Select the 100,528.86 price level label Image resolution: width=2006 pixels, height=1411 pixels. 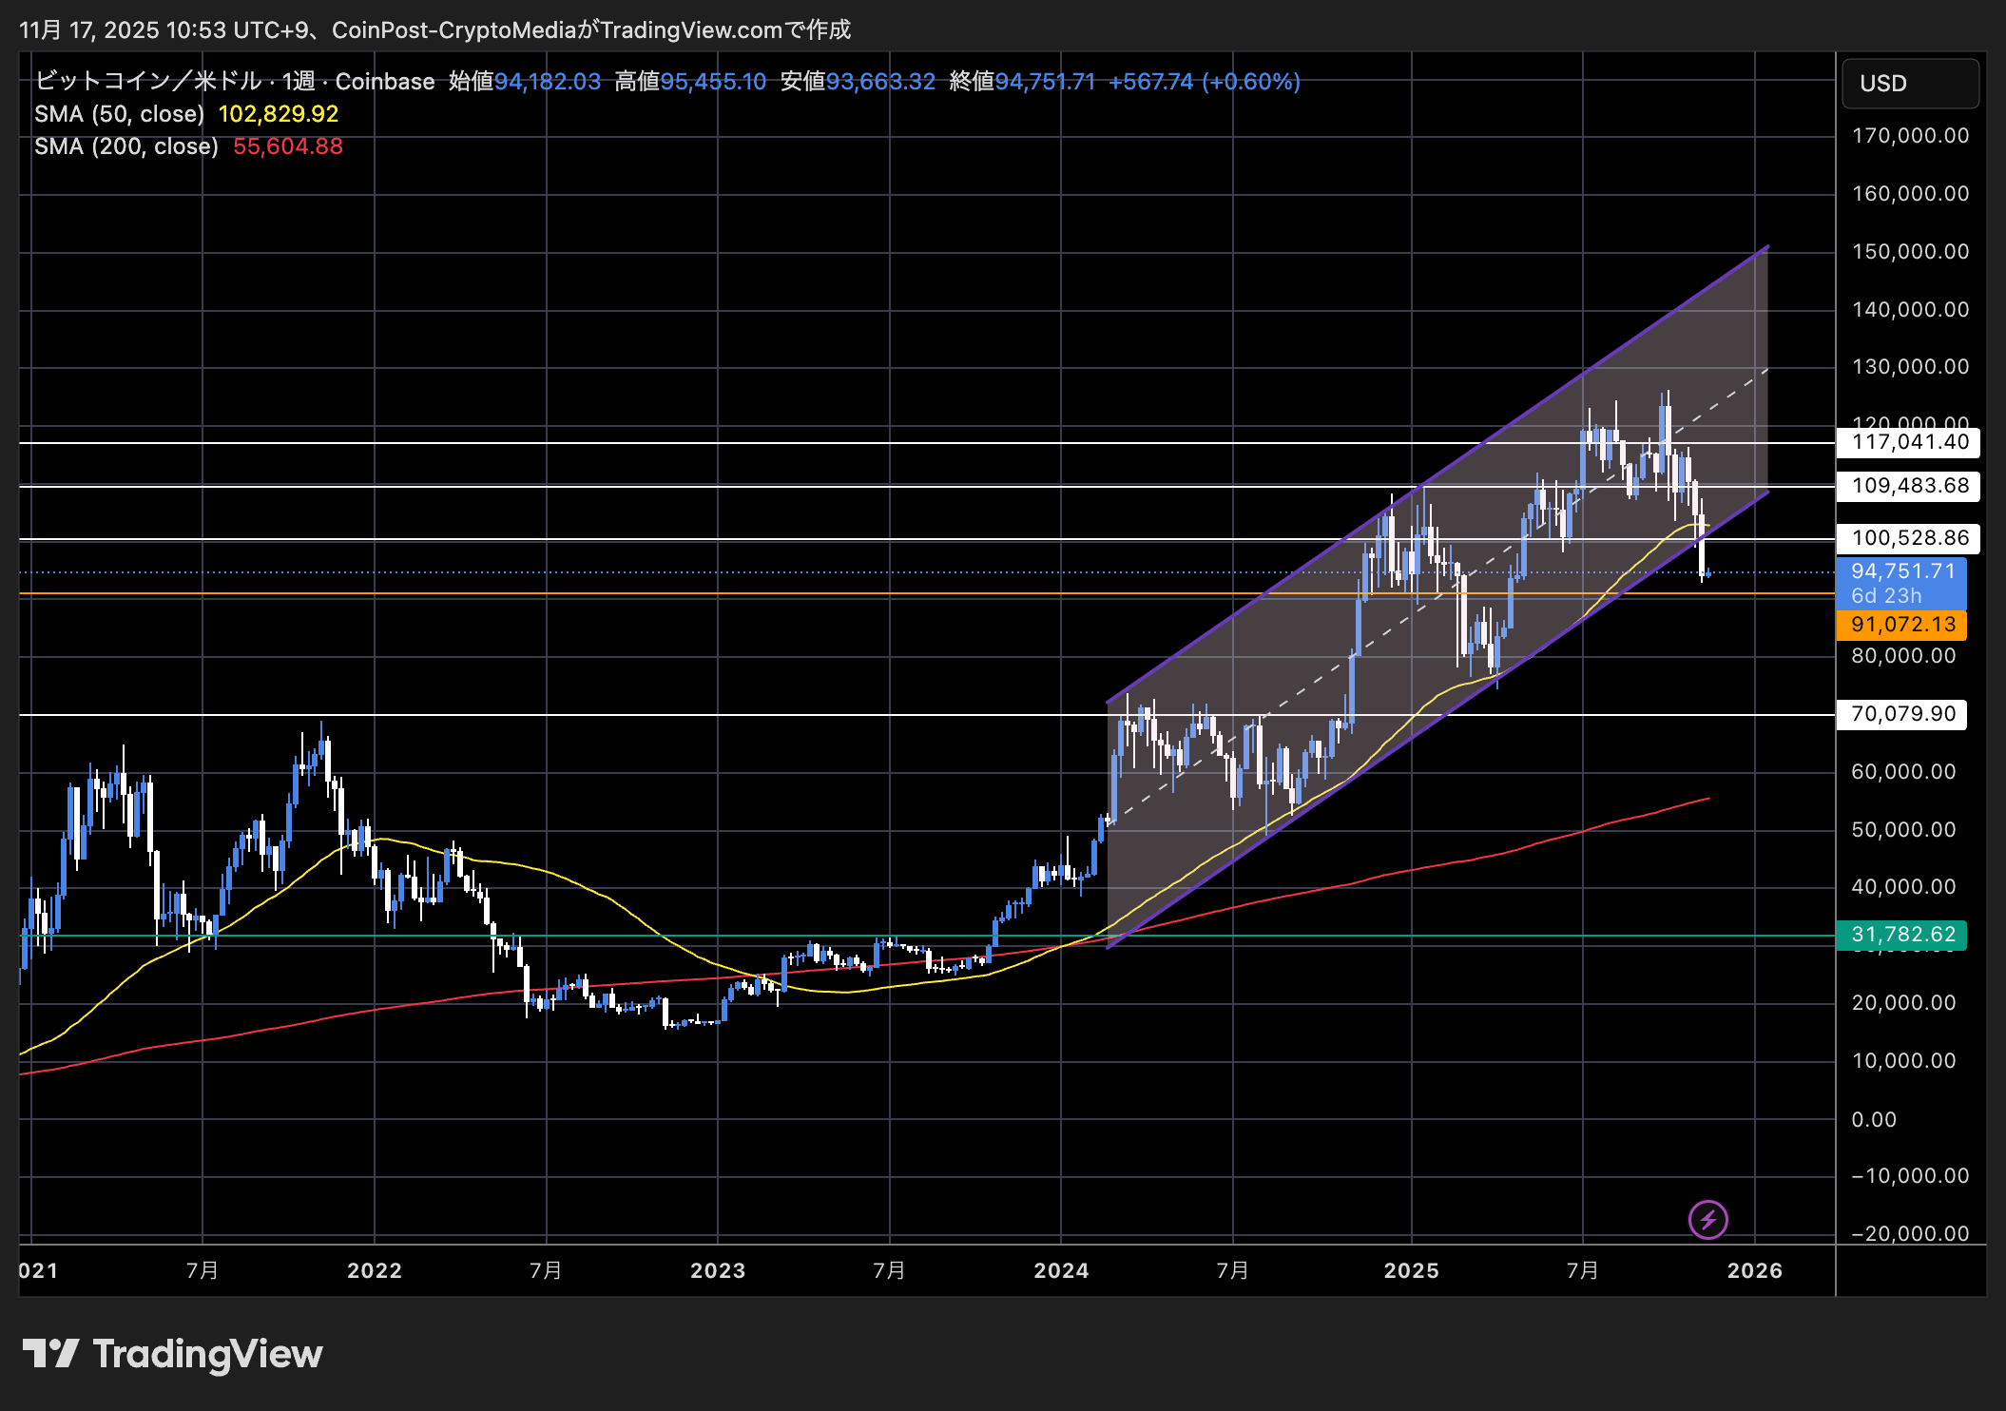coord(1909,538)
